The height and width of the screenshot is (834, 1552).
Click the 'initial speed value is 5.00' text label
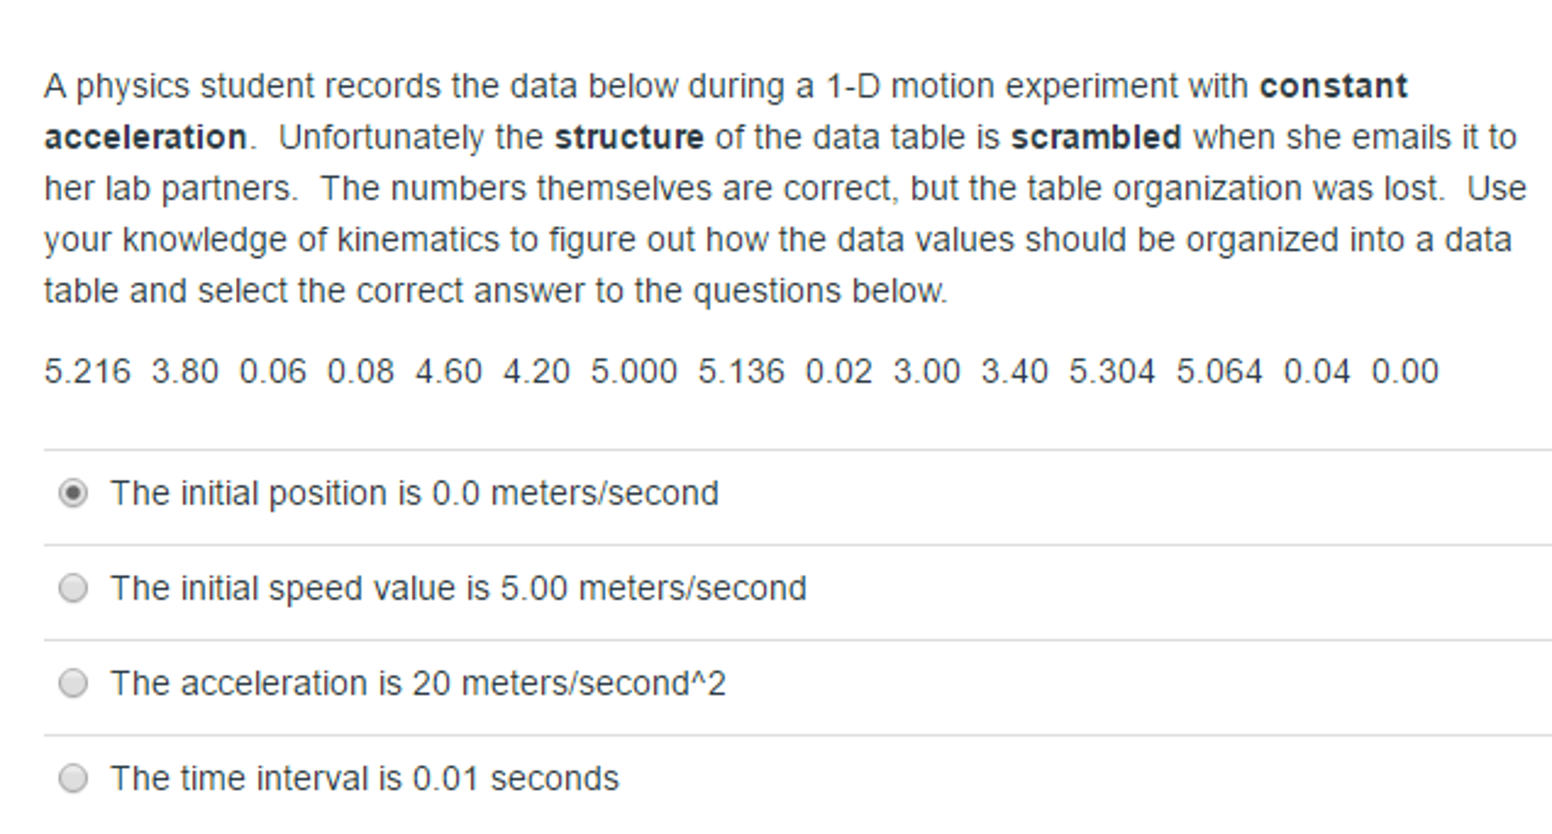[x=458, y=586]
